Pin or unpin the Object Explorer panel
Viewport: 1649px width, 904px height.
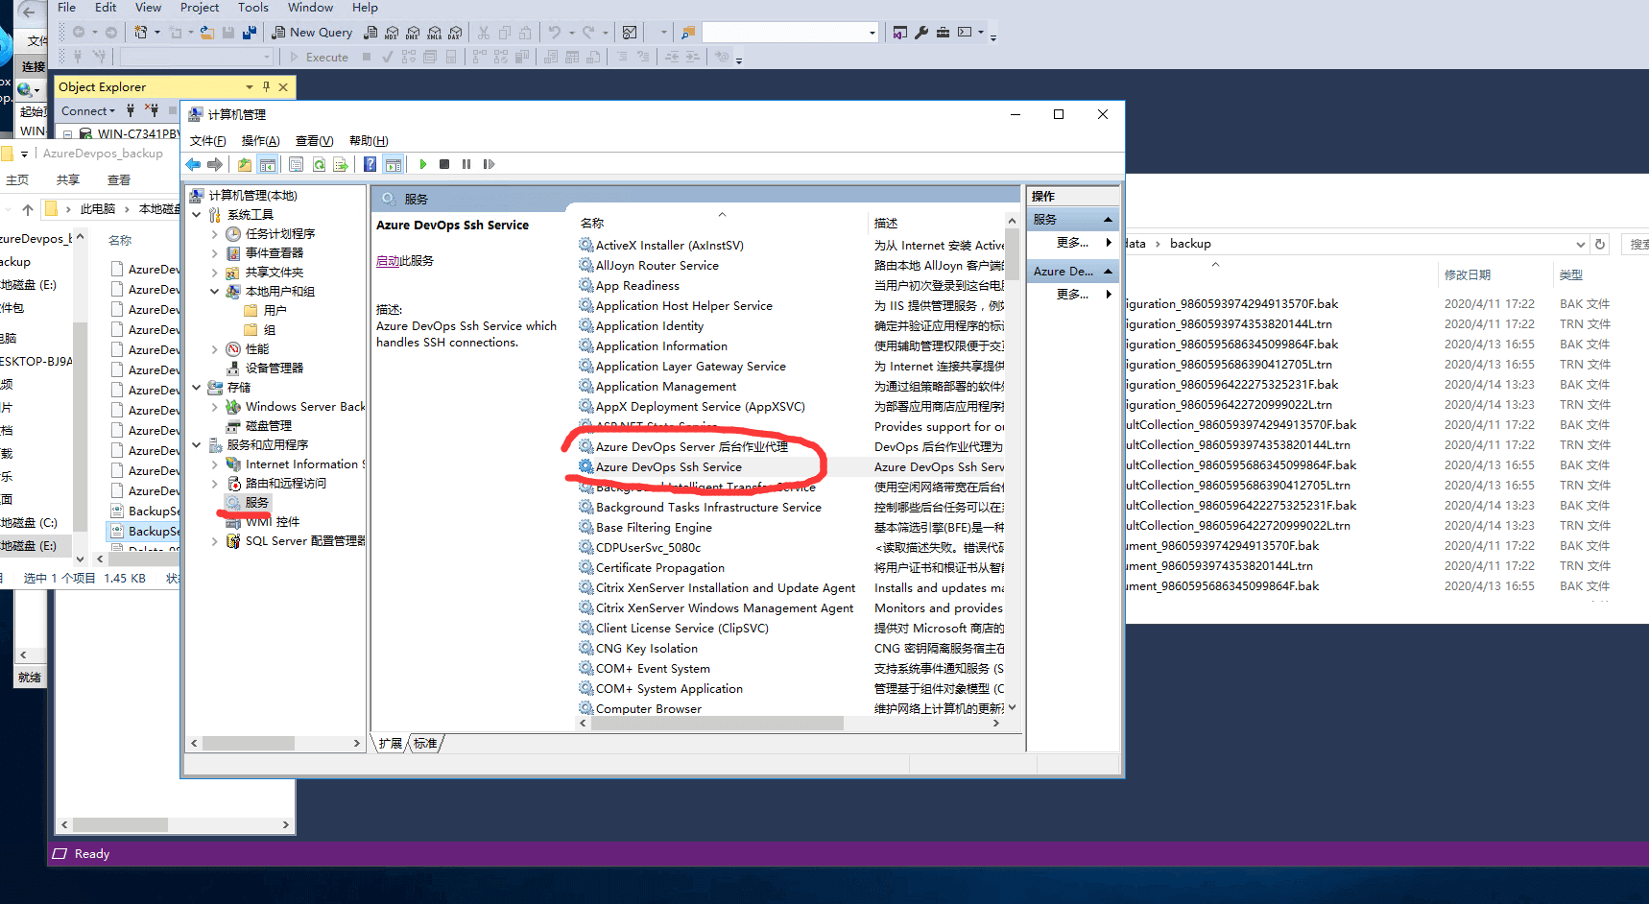266,86
